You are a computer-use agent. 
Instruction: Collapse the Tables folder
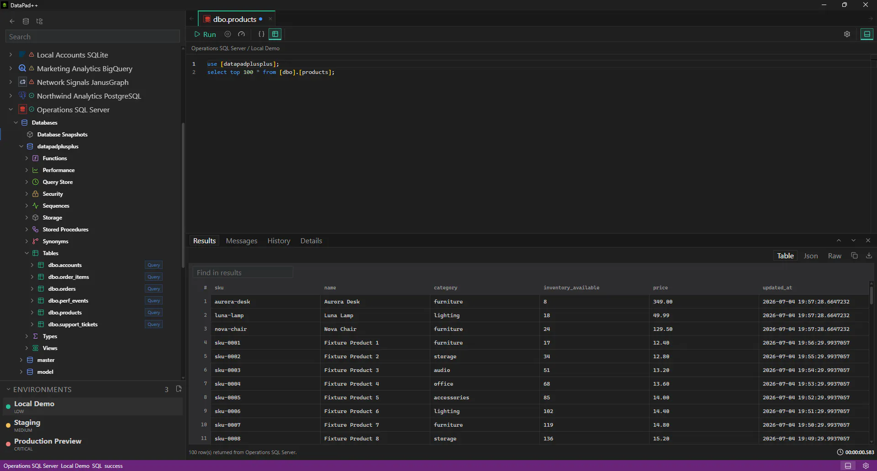(26, 253)
